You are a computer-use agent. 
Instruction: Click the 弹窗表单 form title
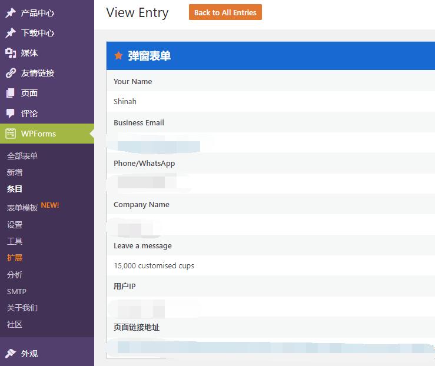coord(150,56)
